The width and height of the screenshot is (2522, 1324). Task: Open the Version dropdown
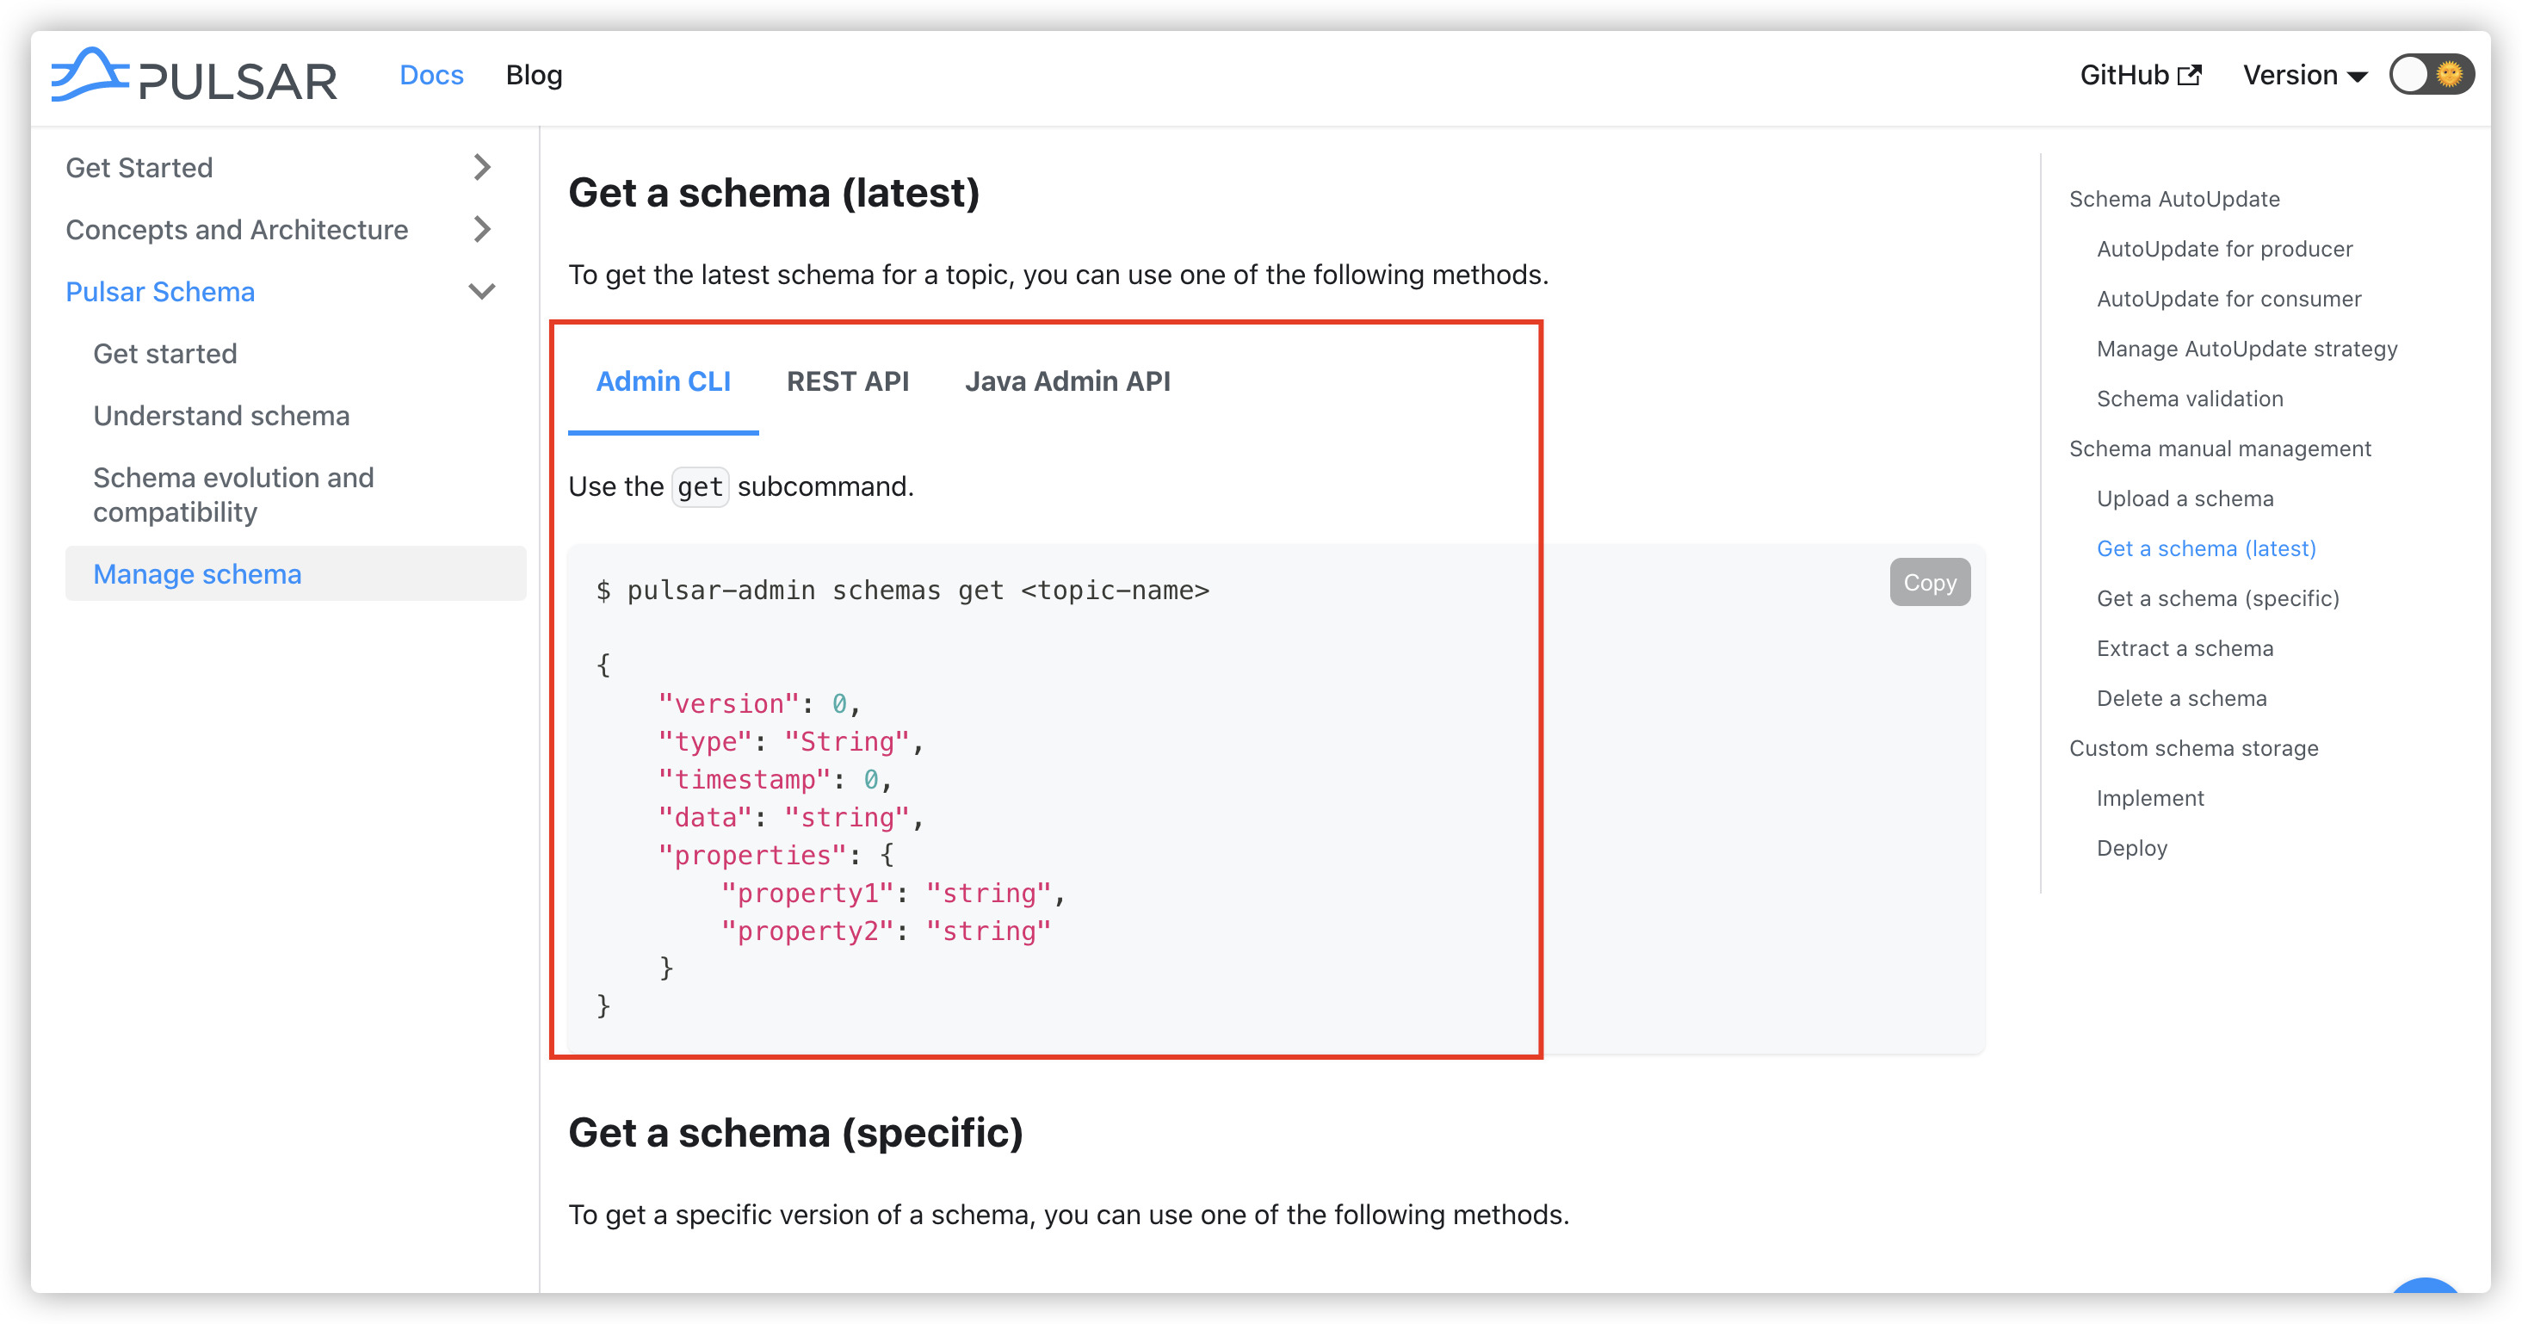(2303, 76)
